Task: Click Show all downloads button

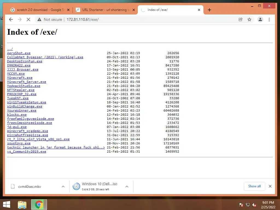Action: [255, 186]
